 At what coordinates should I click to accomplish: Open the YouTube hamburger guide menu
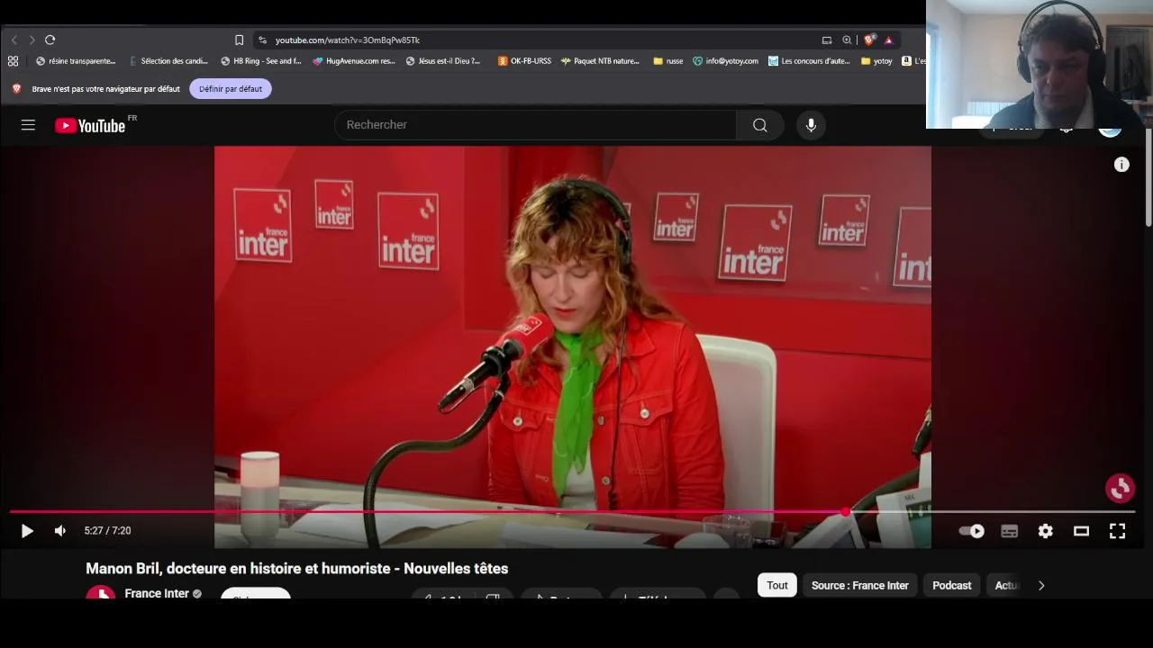coord(28,125)
